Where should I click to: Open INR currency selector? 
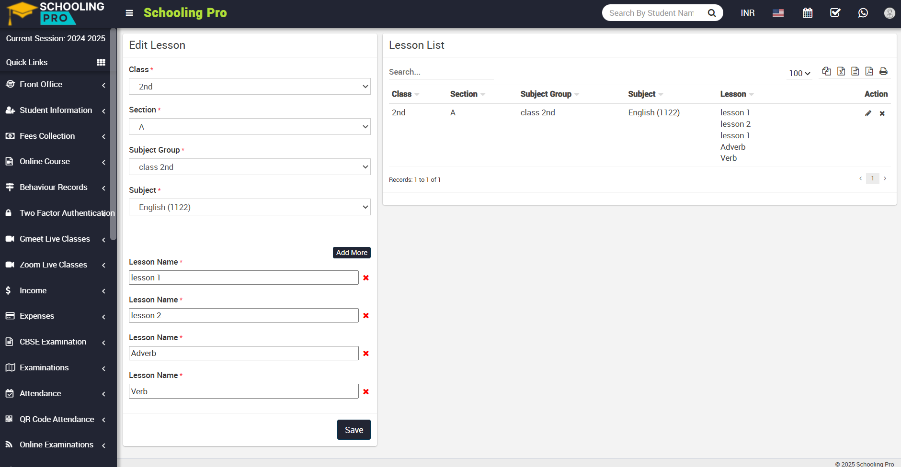(748, 13)
